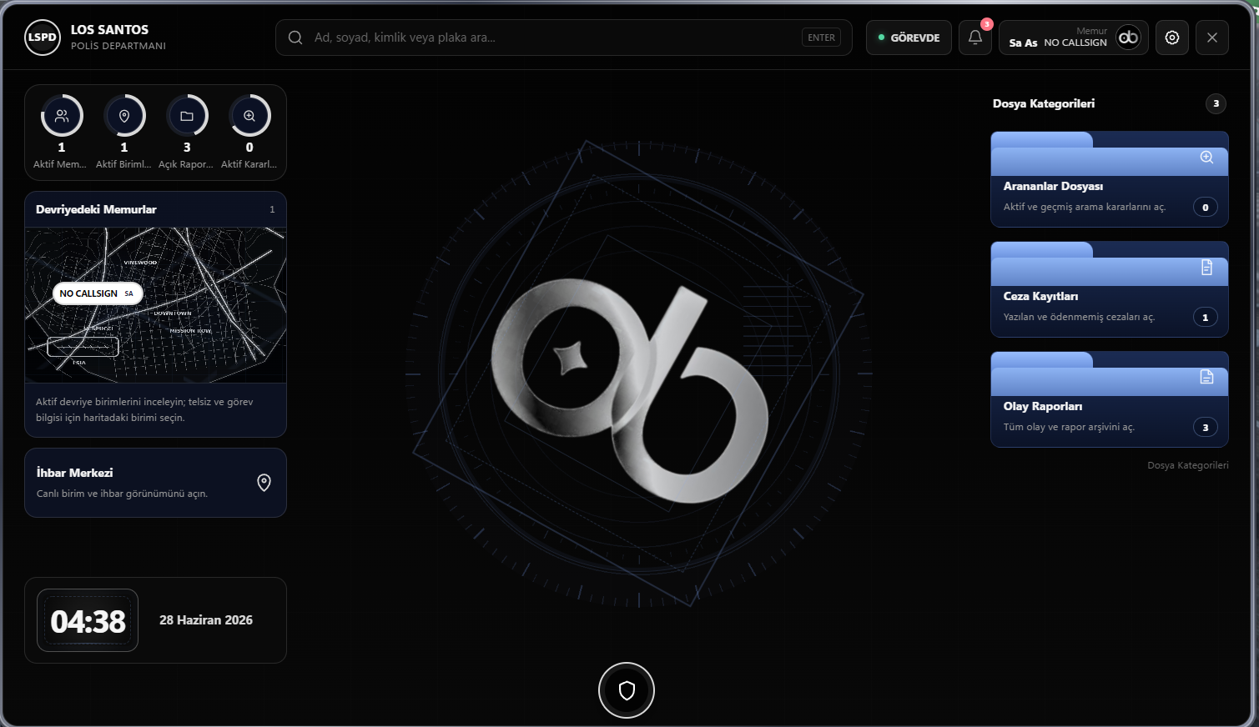This screenshot has width=1259, height=727.
Task: Click the patrol map thumbnail
Action: pyautogui.click(x=156, y=305)
